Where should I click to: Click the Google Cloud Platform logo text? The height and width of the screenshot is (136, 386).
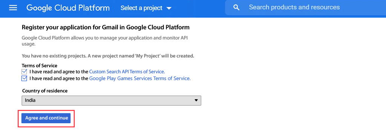click(68, 8)
